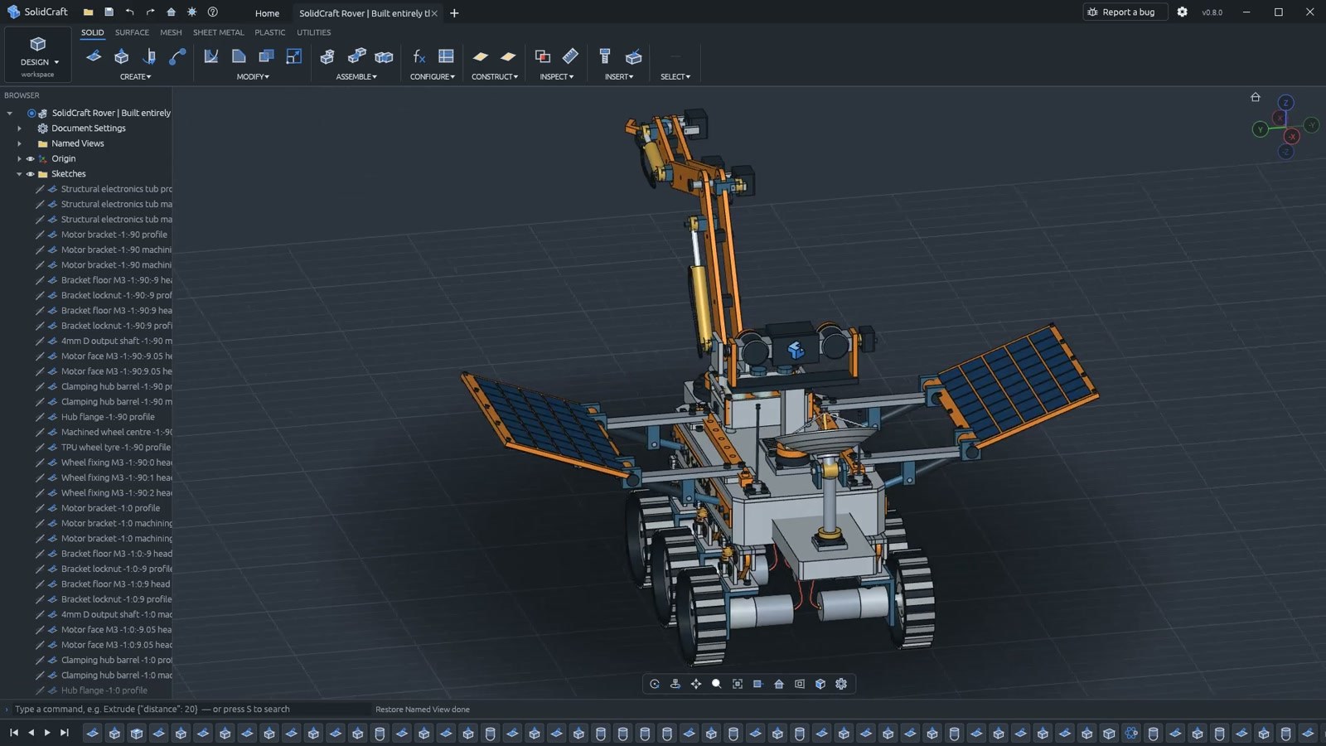
Task: Click the timeline play button
Action: pyautogui.click(x=47, y=733)
